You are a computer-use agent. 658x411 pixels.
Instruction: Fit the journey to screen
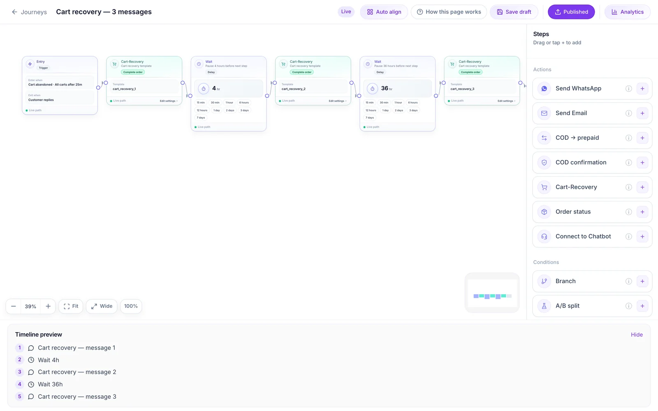(71, 306)
